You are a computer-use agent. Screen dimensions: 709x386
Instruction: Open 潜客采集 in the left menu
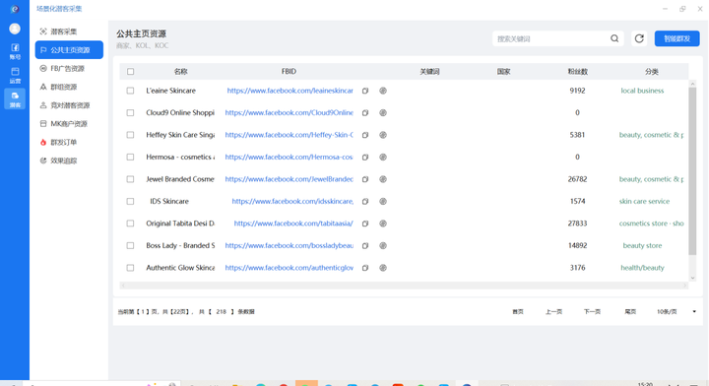pos(69,32)
